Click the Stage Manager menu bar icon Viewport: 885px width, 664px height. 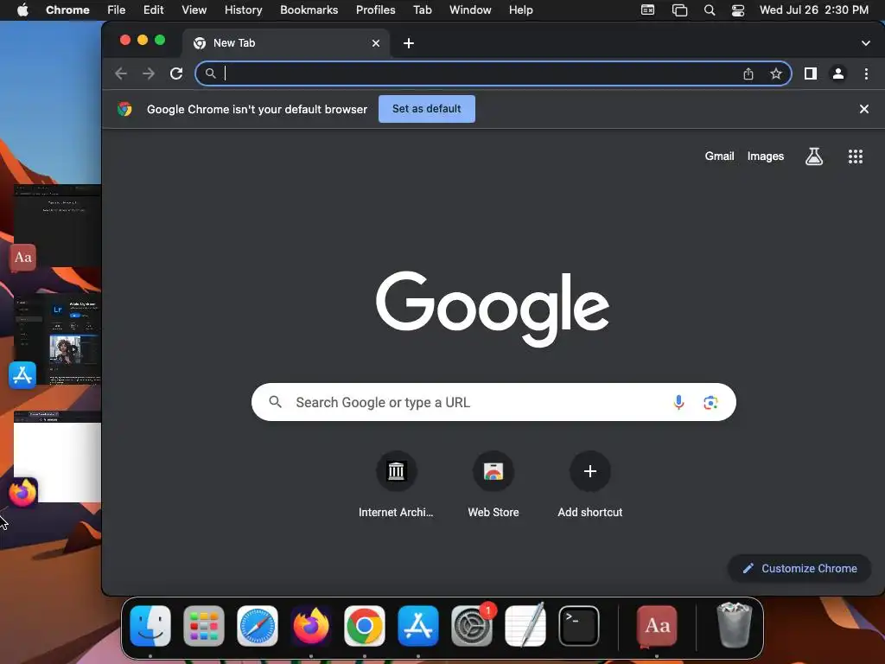click(679, 10)
